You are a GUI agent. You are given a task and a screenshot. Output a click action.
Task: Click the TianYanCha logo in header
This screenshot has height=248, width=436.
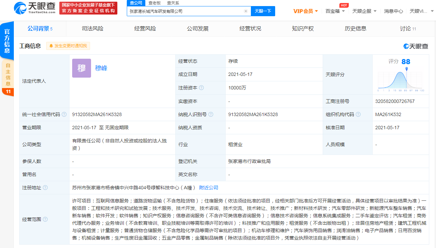click(35, 7)
